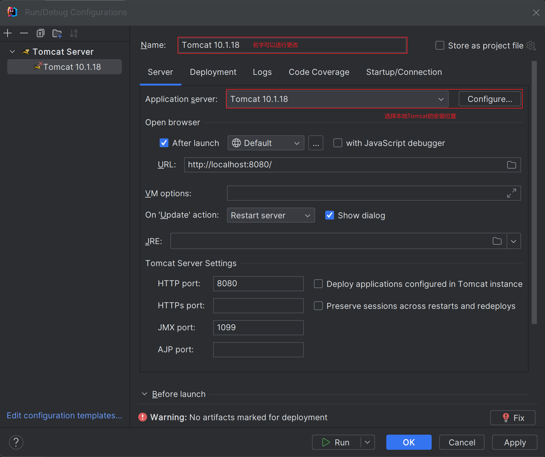Open settings gear beside Store as project file

coord(531,45)
